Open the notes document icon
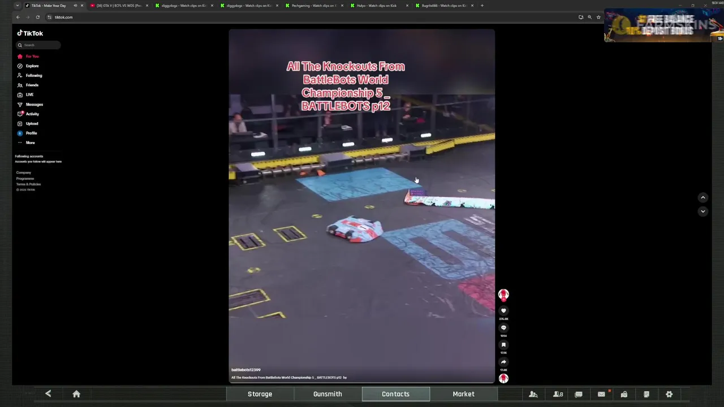Screen dimensions: 724x407 [647, 394]
